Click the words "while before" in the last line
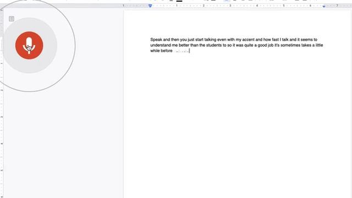 coord(161,51)
